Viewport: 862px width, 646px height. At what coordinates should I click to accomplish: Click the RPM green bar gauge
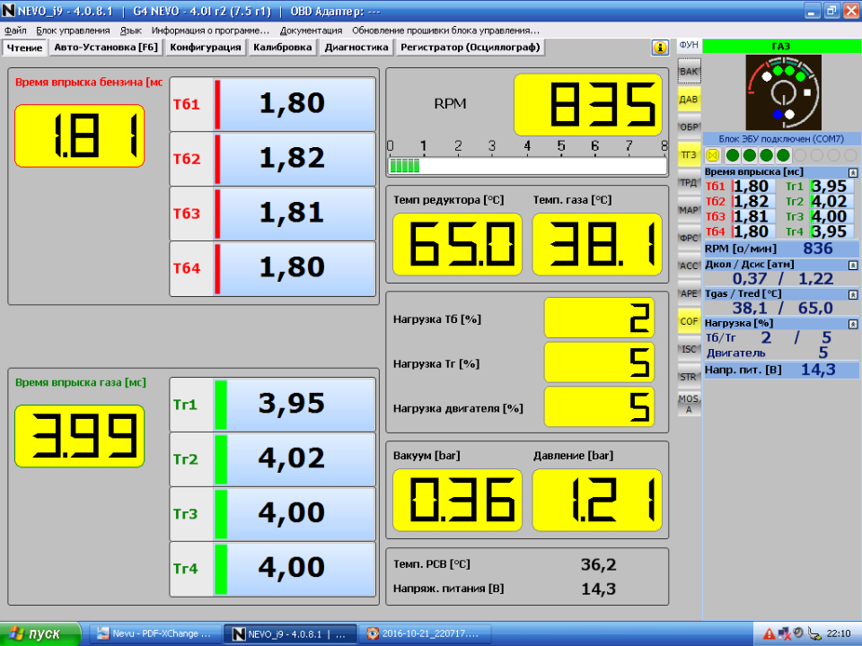(526, 166)
